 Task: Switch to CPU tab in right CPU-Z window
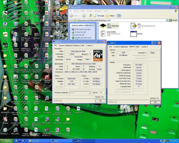[110, 47]
